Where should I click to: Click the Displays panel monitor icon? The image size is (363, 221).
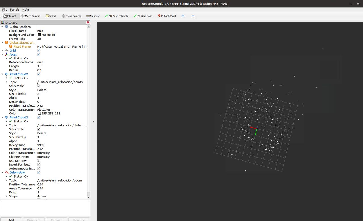pyautogui.click(x=3, y=22)
